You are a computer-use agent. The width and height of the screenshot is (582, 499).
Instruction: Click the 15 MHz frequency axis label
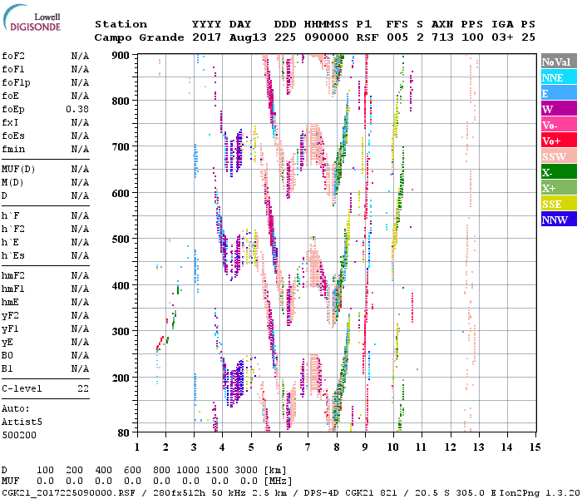click(x=535, y=447)
